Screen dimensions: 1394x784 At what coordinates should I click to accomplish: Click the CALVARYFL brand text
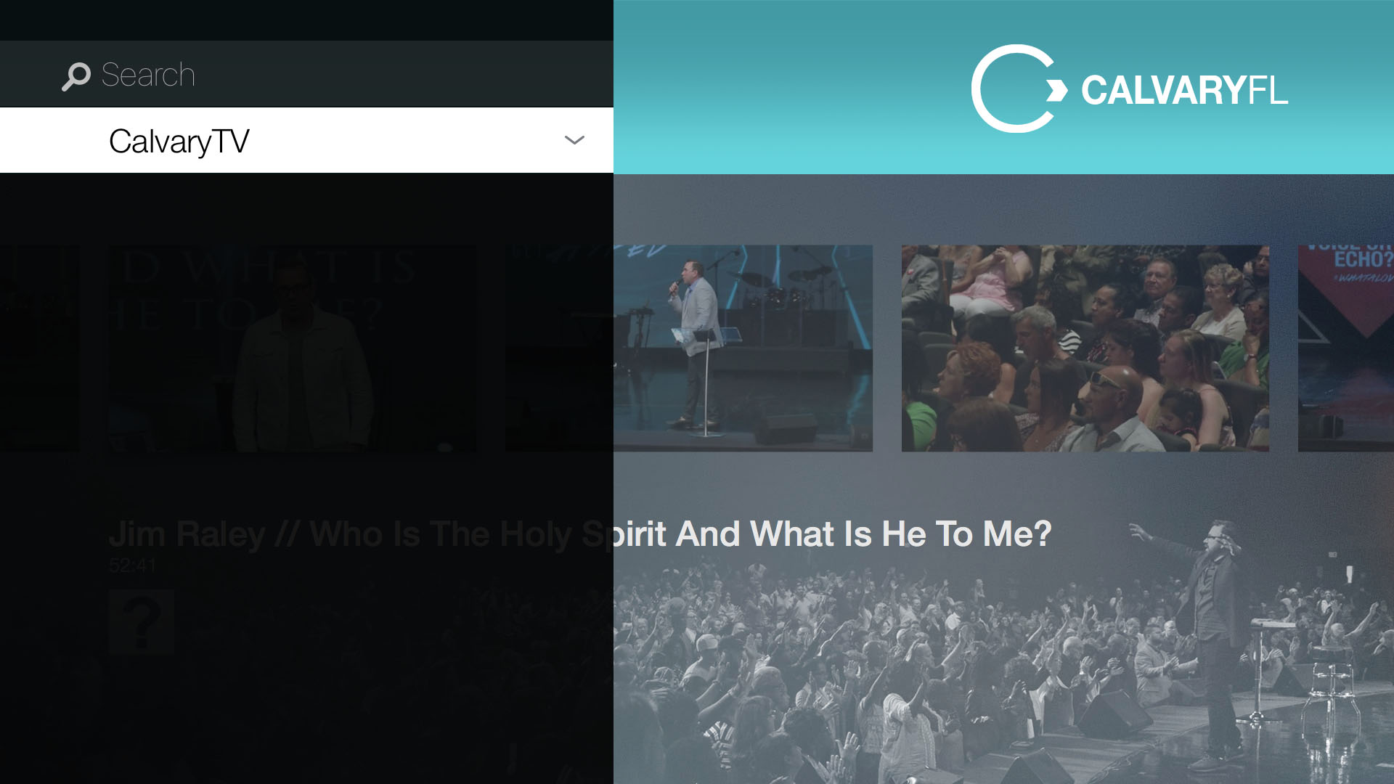click(x=1184, y=90)
